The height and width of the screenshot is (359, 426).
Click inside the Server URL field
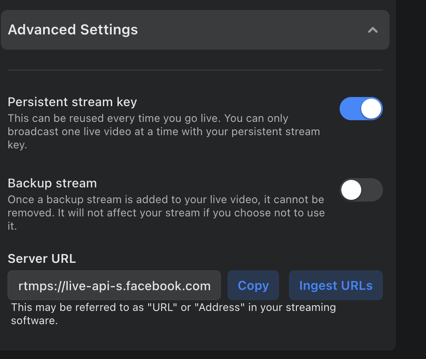[x=114, y=285]
